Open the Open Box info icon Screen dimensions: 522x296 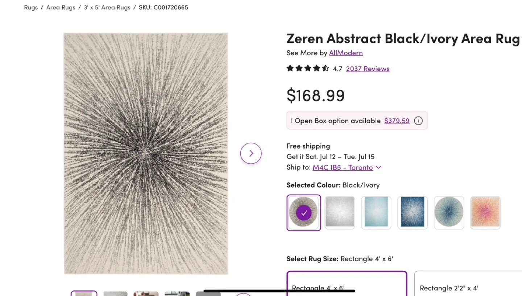pyautogui.click(x=418, y=121)
